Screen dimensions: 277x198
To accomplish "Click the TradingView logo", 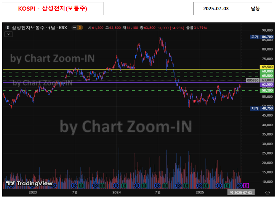I will 29,183.
